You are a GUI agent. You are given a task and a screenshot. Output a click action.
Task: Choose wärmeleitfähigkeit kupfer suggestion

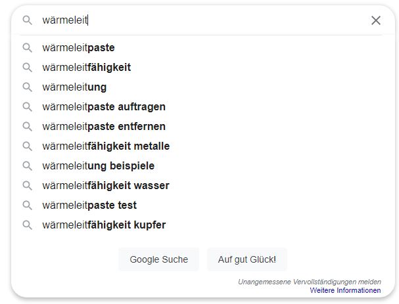click(x=104, y=225)
